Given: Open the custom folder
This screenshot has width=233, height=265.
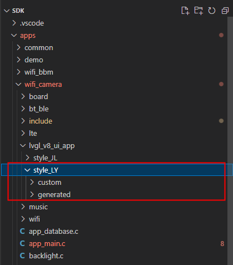Looking at the screenshot, I should (50, 182).
